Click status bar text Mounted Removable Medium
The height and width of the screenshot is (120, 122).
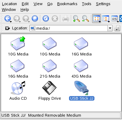pos(54,115)
